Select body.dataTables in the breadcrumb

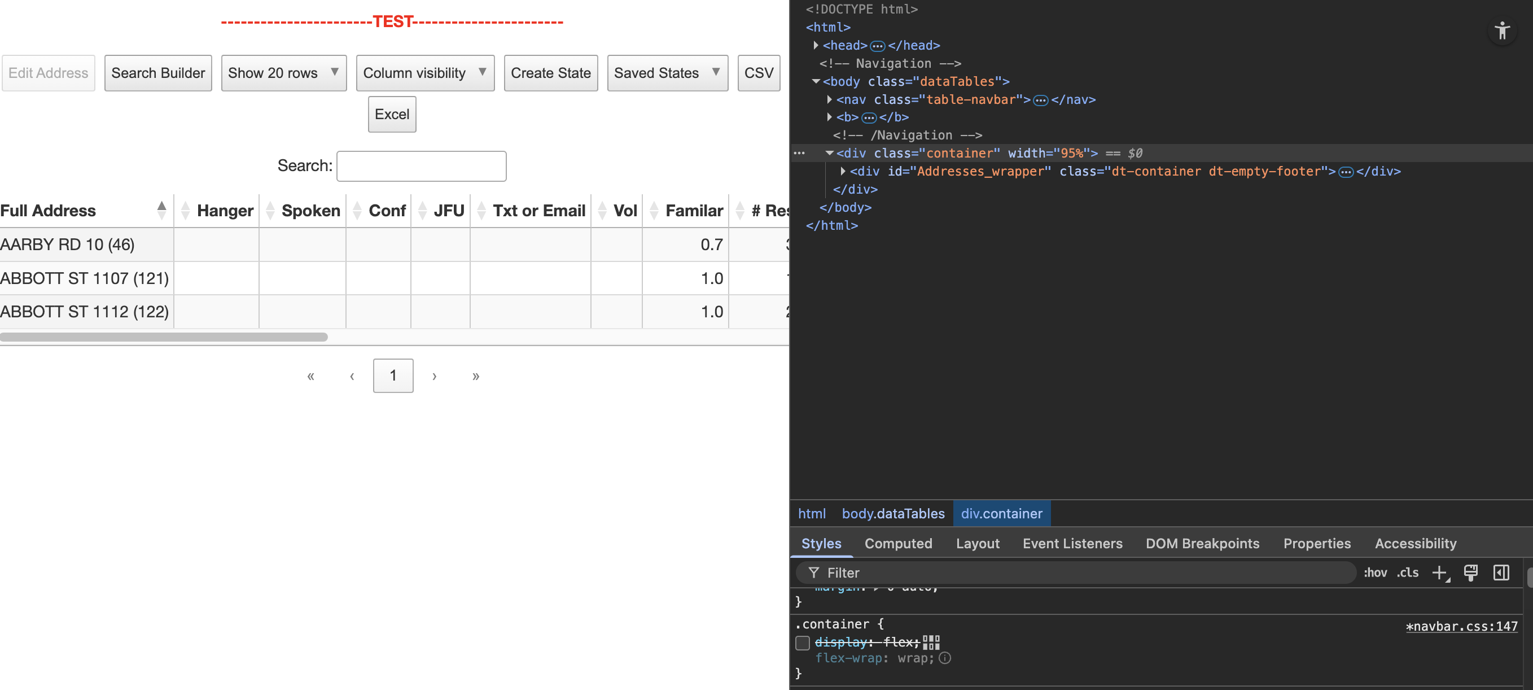click(893, 514)
